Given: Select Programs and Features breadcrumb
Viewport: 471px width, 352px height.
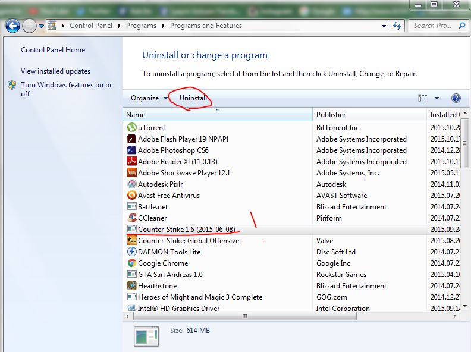Looking at the screenshot, I should pos(206,26).
